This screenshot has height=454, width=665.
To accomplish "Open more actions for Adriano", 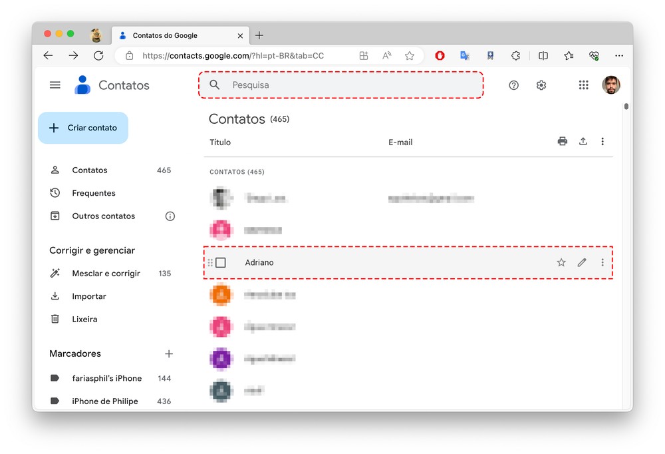I will 602,262.
